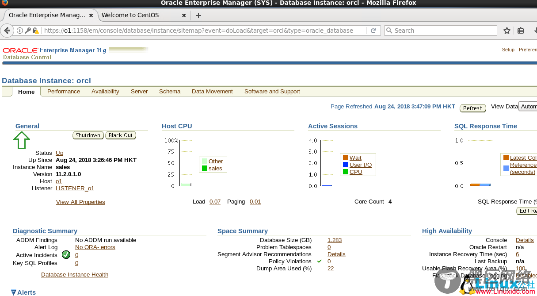Click the Database Size 1.283 link

pyautogui.click(x=335, y=240)
